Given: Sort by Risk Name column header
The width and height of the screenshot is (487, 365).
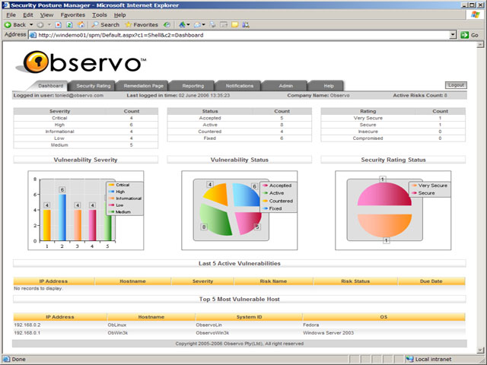Looking at the screenshot, I should click(273, 281).
